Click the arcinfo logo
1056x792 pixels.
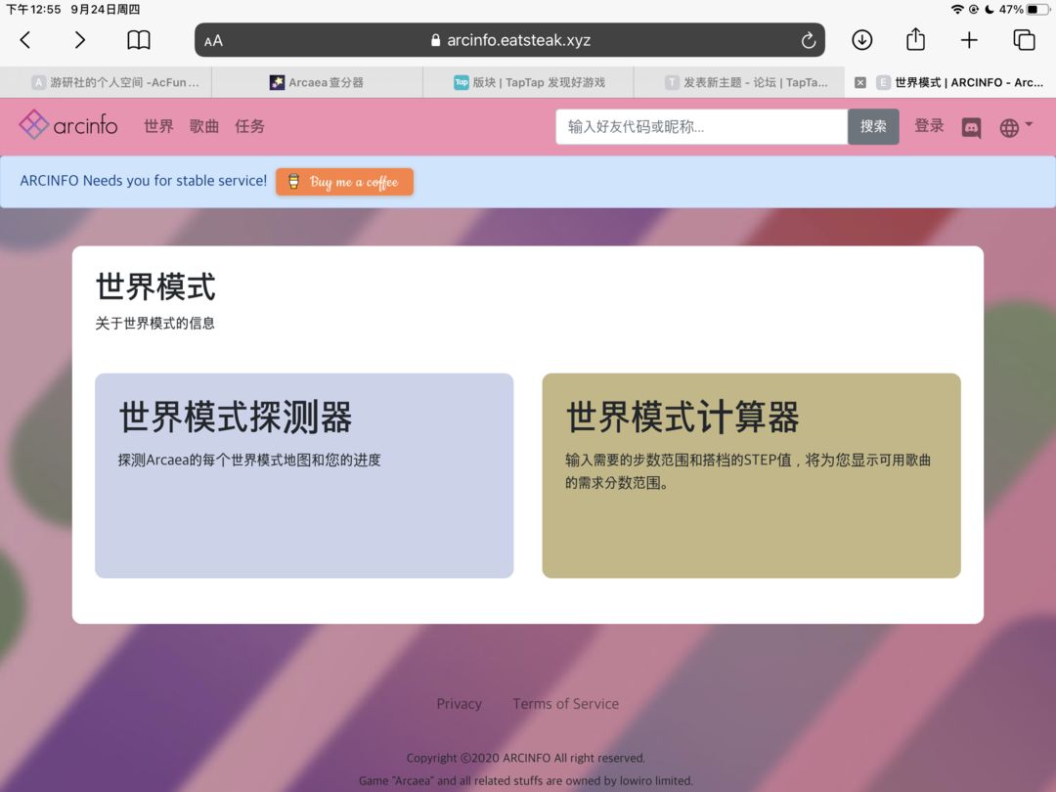(x=68, y=125)
